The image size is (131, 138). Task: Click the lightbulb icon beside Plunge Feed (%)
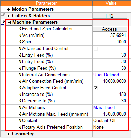tap(20, 68)
